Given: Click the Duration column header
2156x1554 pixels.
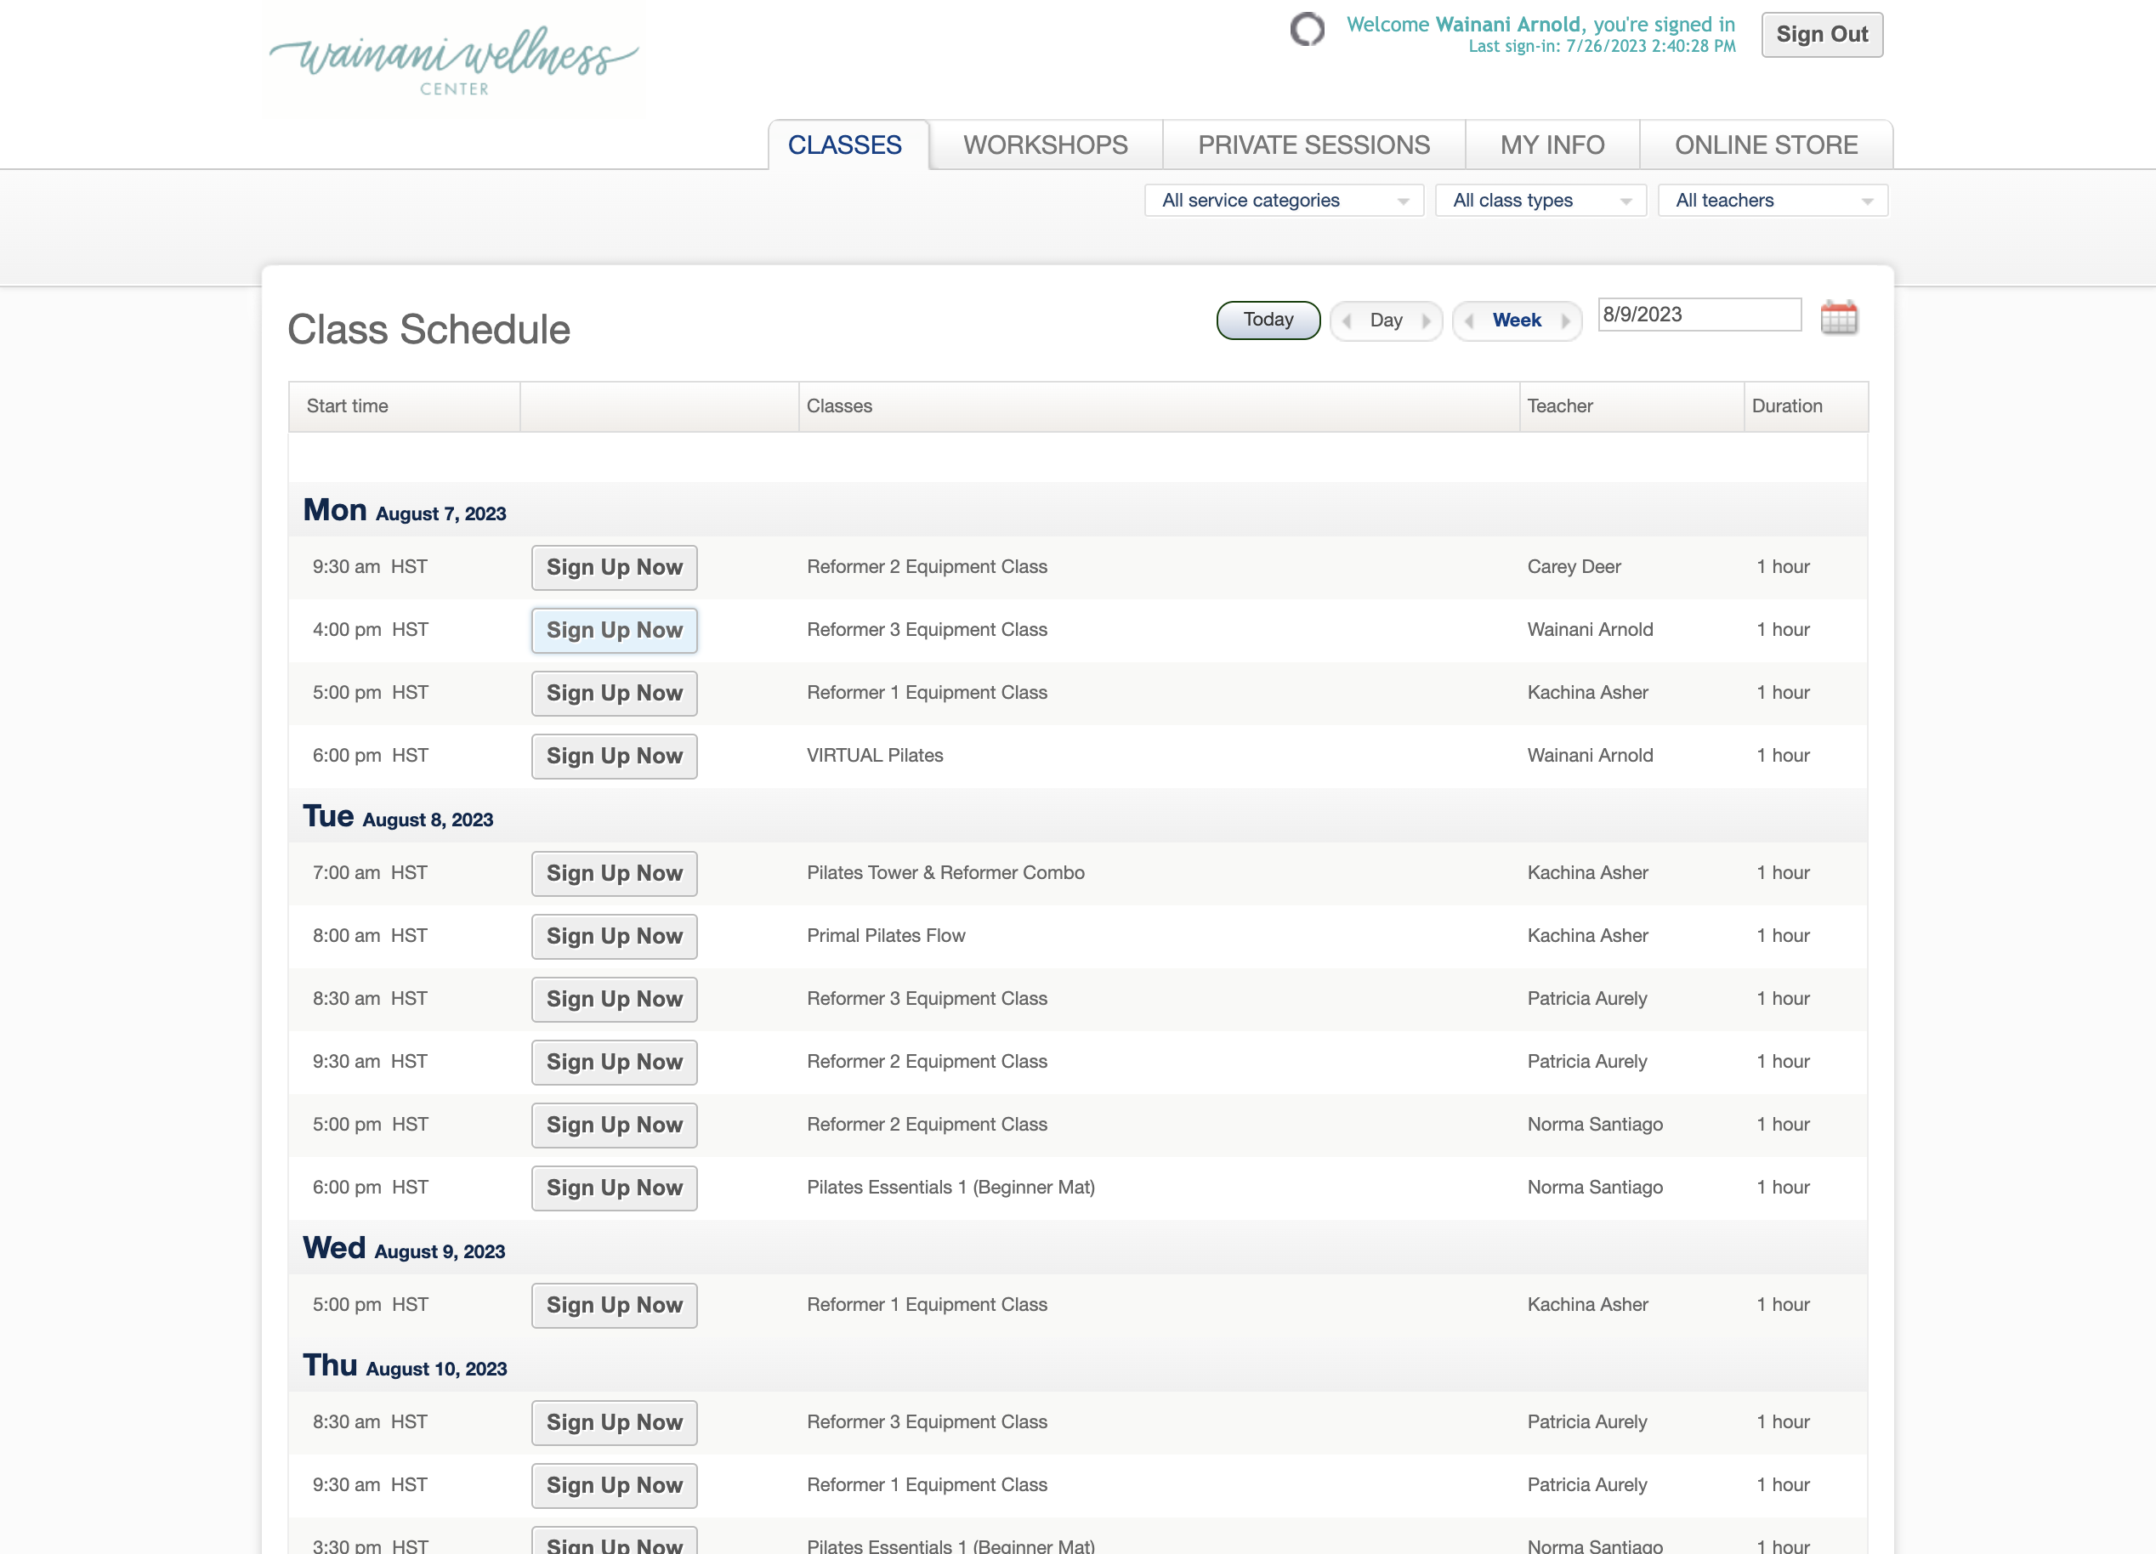Looking at the screenshot, I should coord(1807,407).
